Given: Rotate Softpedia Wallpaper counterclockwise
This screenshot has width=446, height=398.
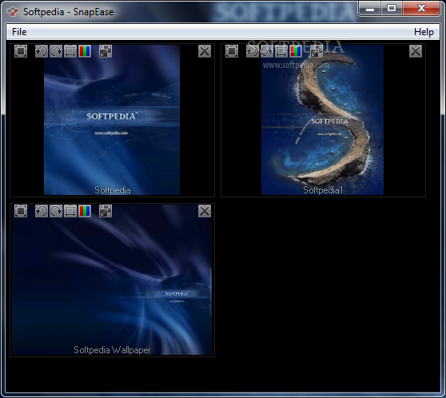Looking at the screenshot, I should pos(42,211).
